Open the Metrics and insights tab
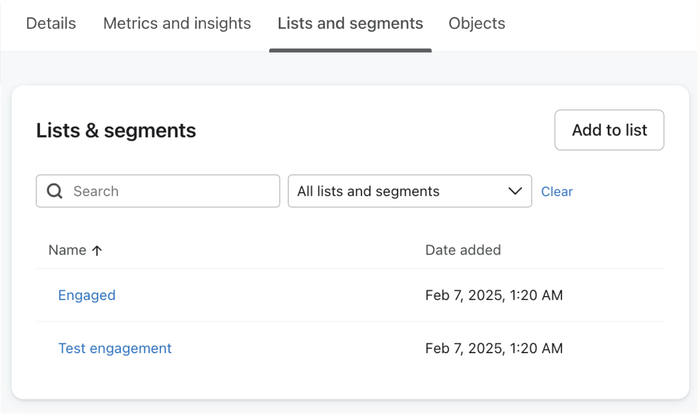The width and height of the screenshot is (700, 414). 177,24
